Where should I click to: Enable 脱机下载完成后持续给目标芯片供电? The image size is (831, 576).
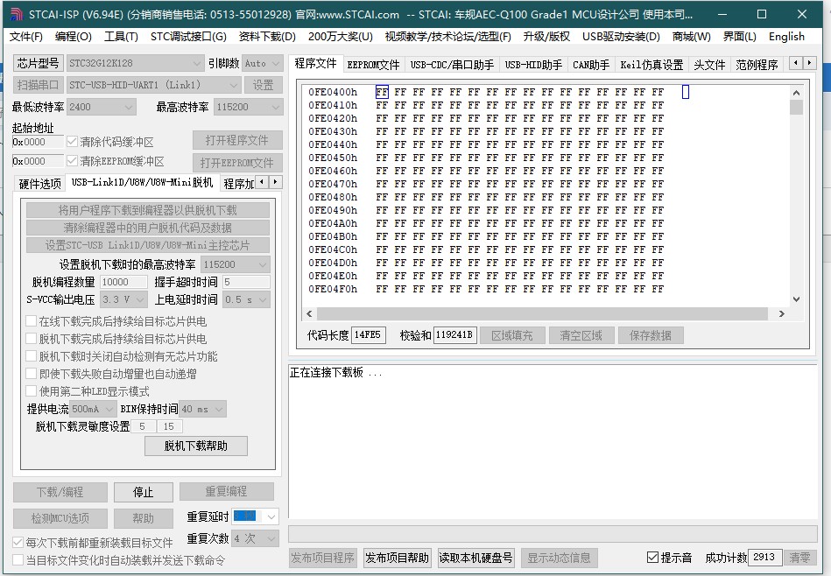coord(32,339)
